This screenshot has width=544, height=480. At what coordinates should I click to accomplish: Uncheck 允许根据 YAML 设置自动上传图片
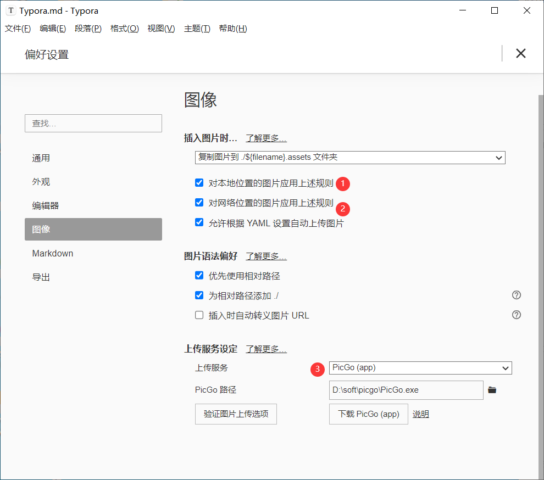pyautogui.click(x=199, y=222)
